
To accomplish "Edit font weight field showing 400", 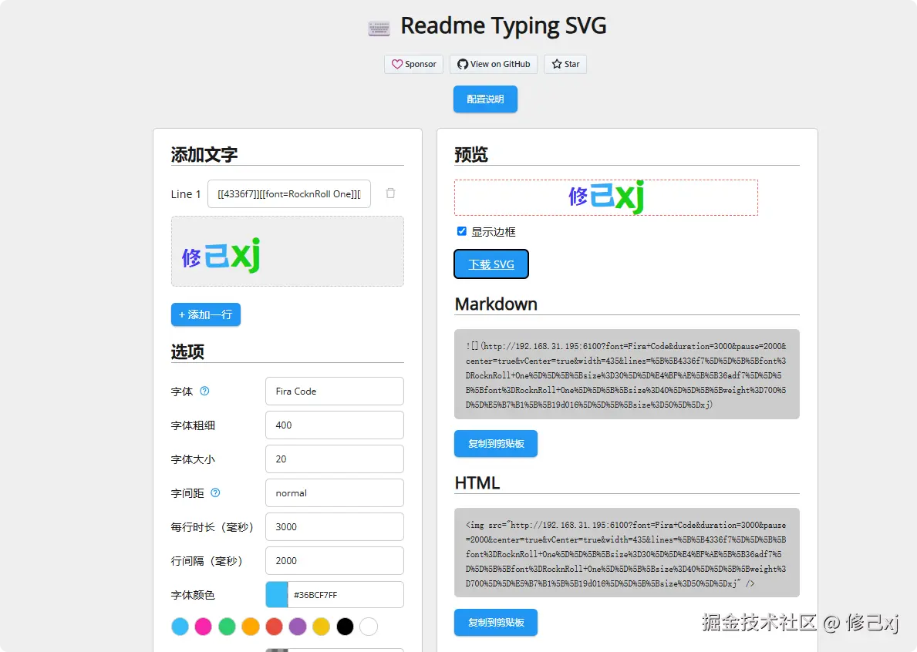I will (335, 425).
